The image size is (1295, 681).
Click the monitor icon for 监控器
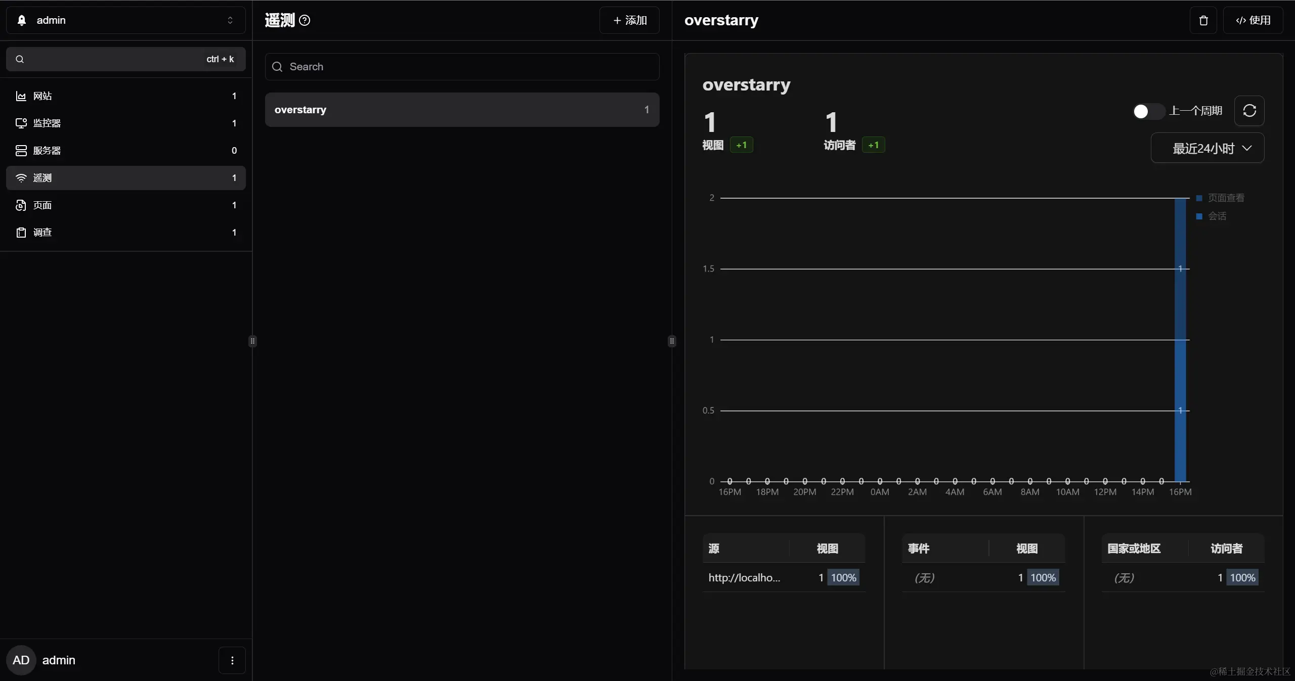tap(21, 123)
